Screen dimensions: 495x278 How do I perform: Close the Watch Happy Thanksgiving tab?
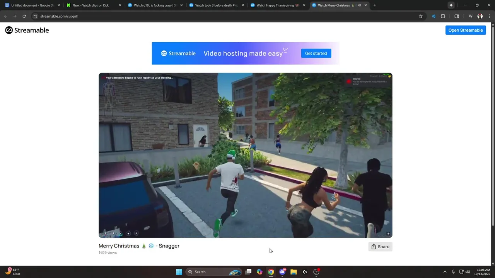(304, 5)
